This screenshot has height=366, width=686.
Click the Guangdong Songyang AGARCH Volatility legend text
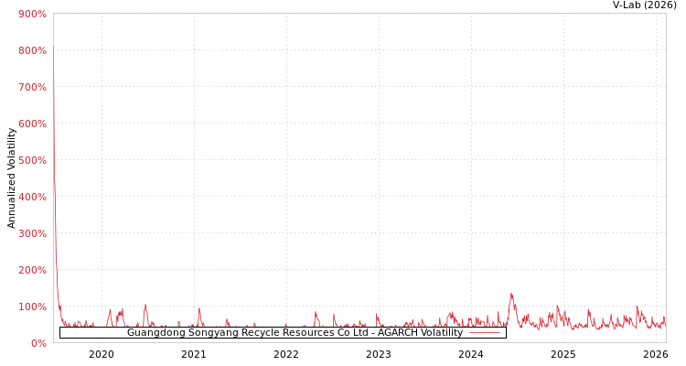pyautogui.click(x=295, y=332)
